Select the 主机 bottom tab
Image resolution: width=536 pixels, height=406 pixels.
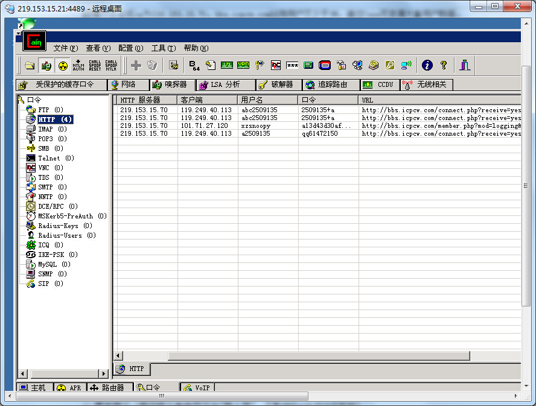(35, 387)
